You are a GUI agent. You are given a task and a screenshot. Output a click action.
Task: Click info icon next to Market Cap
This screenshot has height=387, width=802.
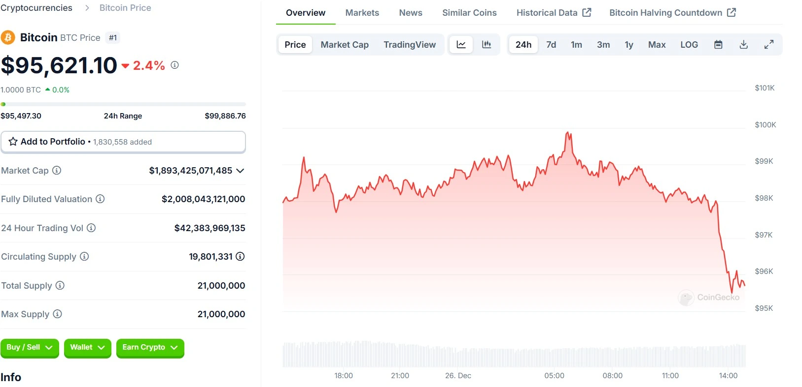pyautogui.click(x=57, y=171)
